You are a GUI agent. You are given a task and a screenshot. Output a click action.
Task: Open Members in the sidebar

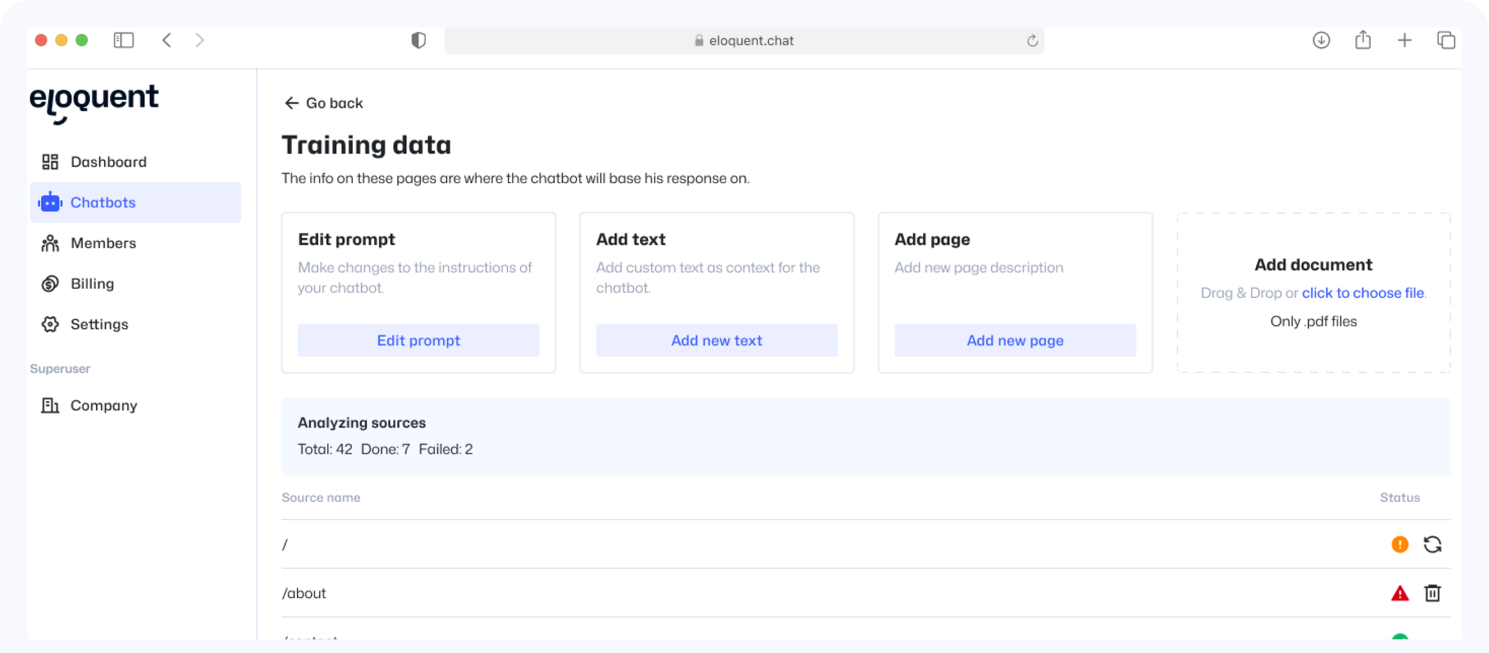(135, 243)
